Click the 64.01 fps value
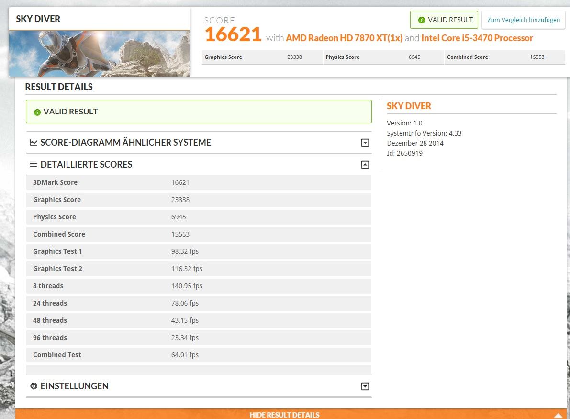This screenshot has height=419, width=570. pyautogui.click(x=185, y=355)
